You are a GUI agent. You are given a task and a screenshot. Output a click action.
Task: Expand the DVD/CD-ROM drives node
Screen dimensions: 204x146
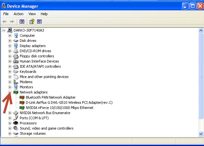point(10,51)
